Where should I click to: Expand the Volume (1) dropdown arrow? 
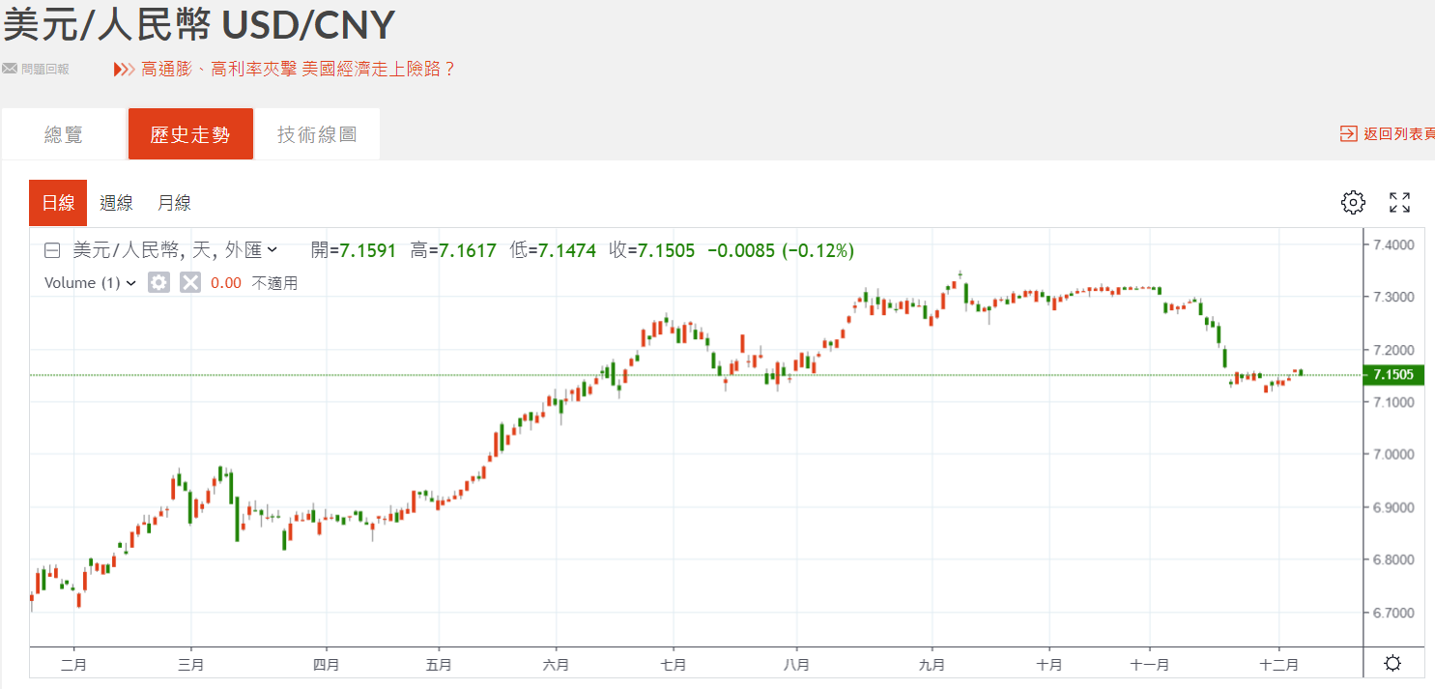pos(131,283)
